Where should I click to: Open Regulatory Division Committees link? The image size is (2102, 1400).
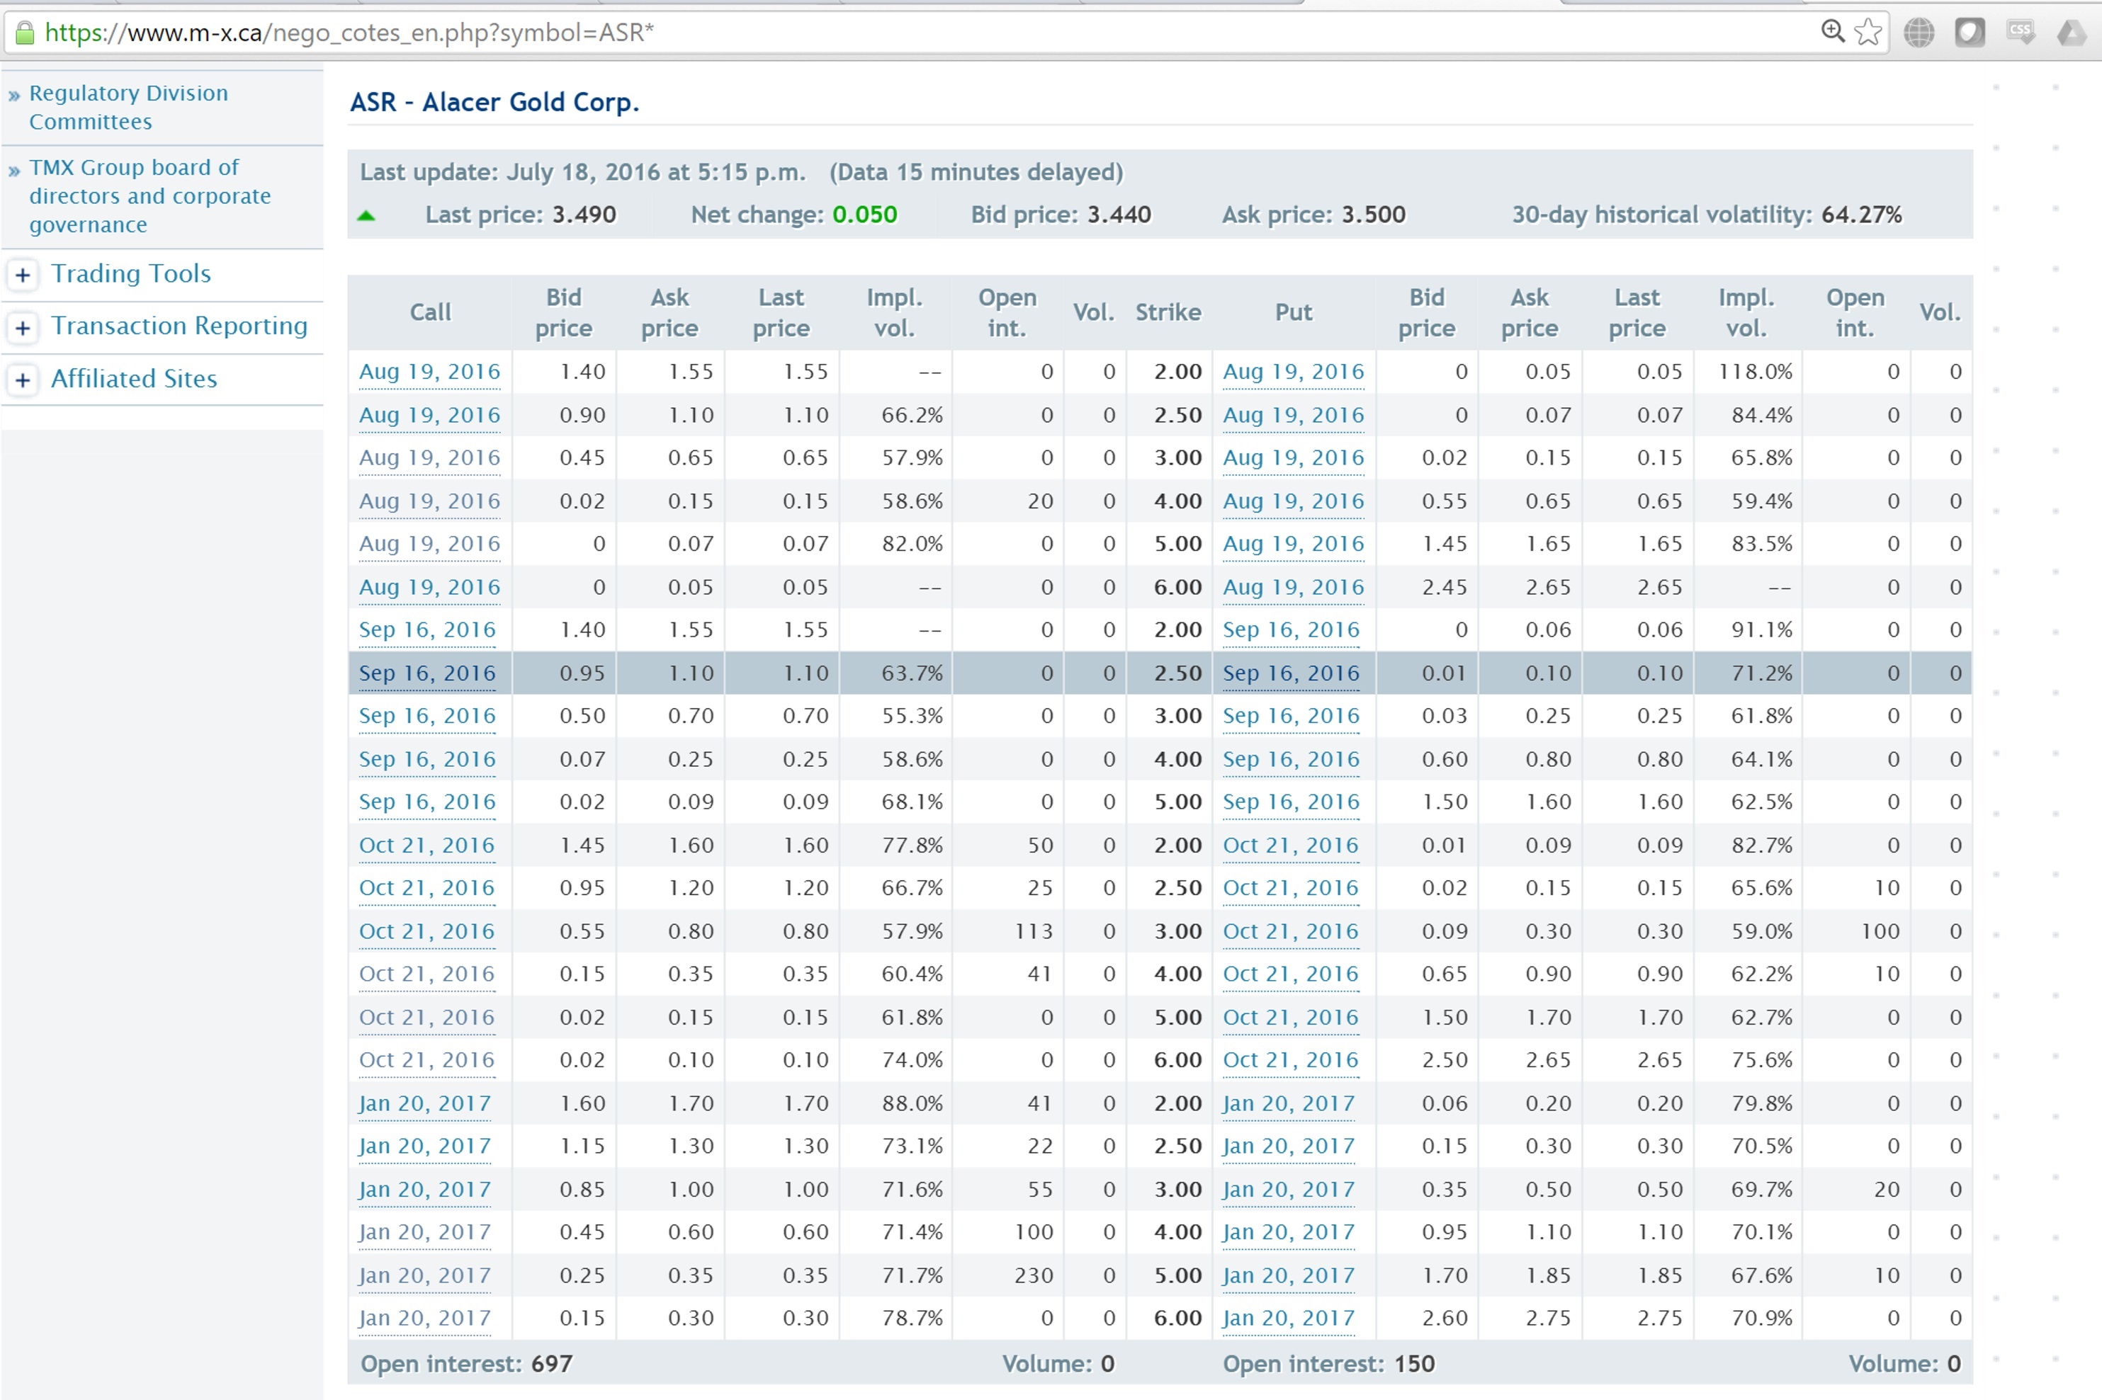point(128,107)
